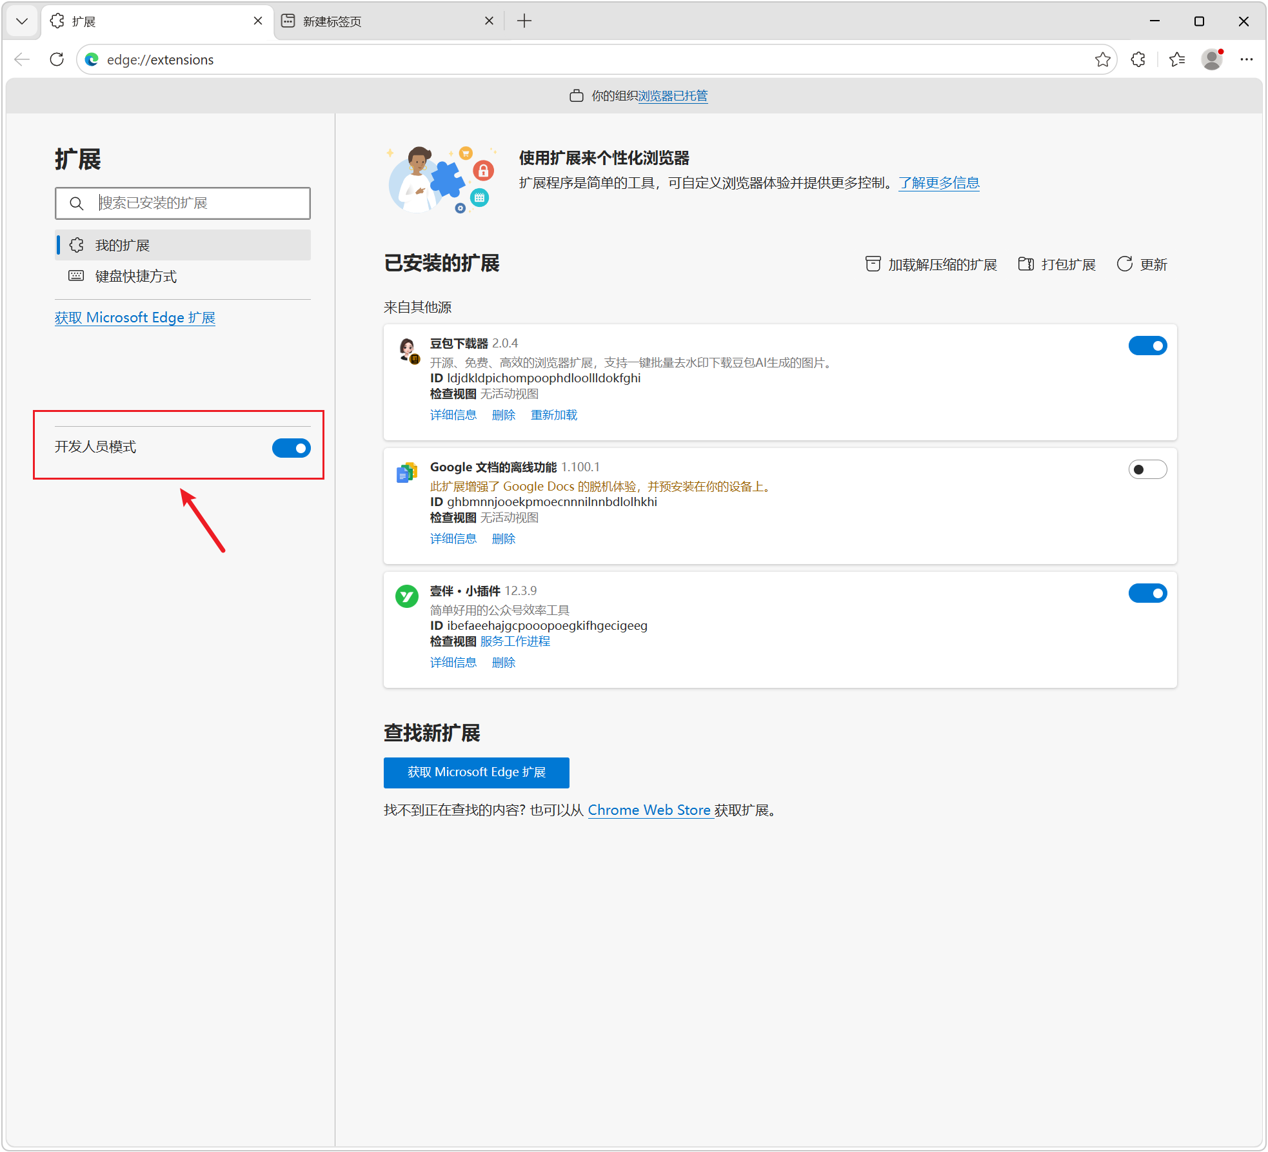Click 删除 for 壹伴 · 小插件

coord(504,663)
